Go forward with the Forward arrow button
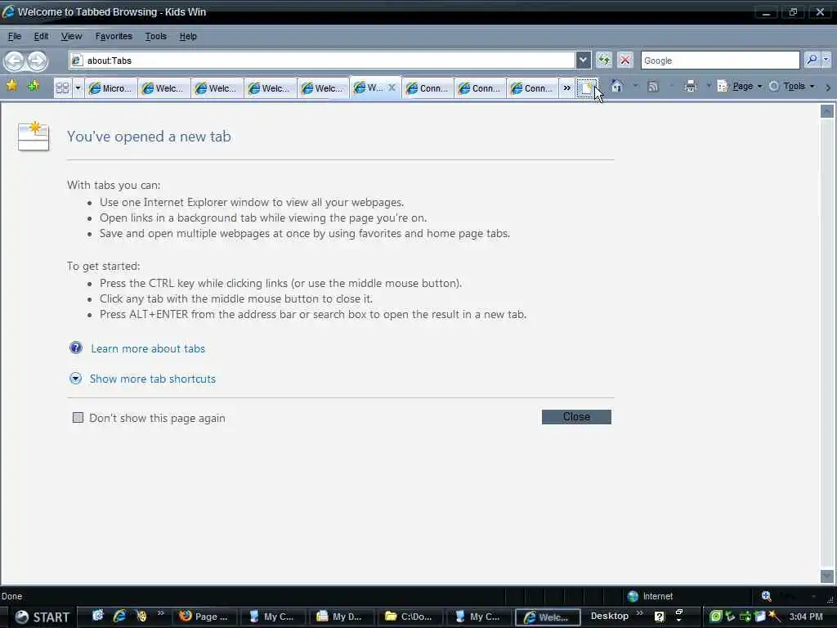This screenshot has width=837, height=628. click(38, 61)
